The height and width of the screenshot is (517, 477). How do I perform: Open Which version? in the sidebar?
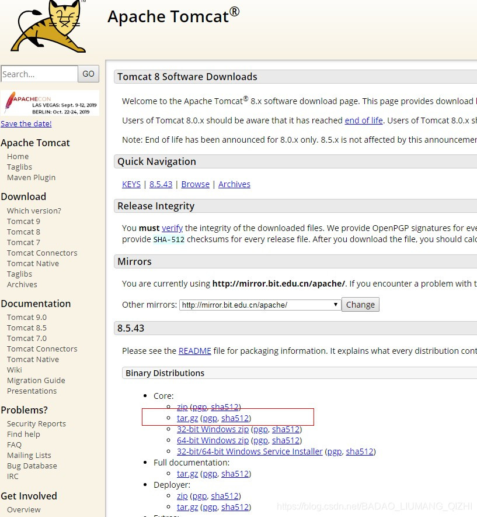[x=33, y=211]
